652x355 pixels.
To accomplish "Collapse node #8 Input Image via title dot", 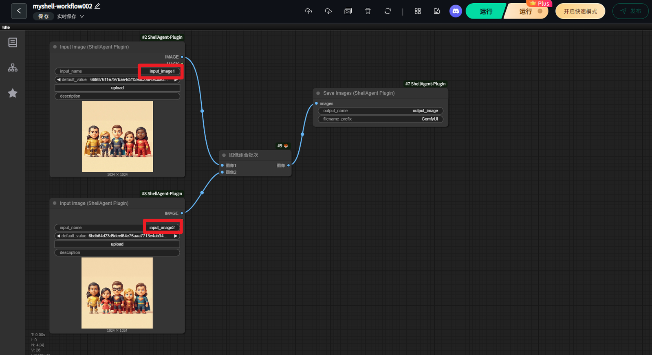I will [55, 203].
